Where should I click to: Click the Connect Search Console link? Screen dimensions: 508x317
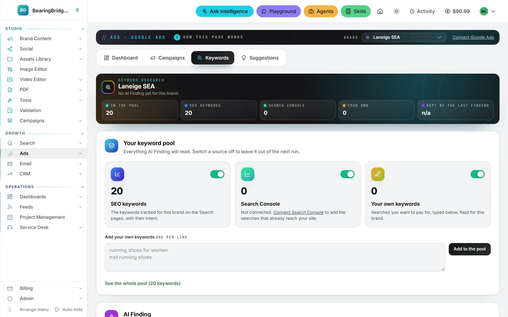coord(298,212)
